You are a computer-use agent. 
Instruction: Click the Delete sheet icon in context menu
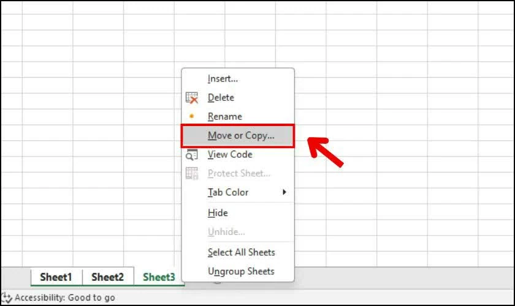click(x=192, y=97)
